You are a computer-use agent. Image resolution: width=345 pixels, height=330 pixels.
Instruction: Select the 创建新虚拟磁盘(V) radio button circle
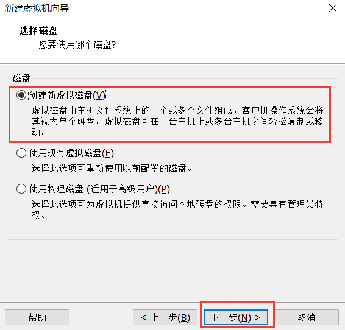[x=21, y=95]
